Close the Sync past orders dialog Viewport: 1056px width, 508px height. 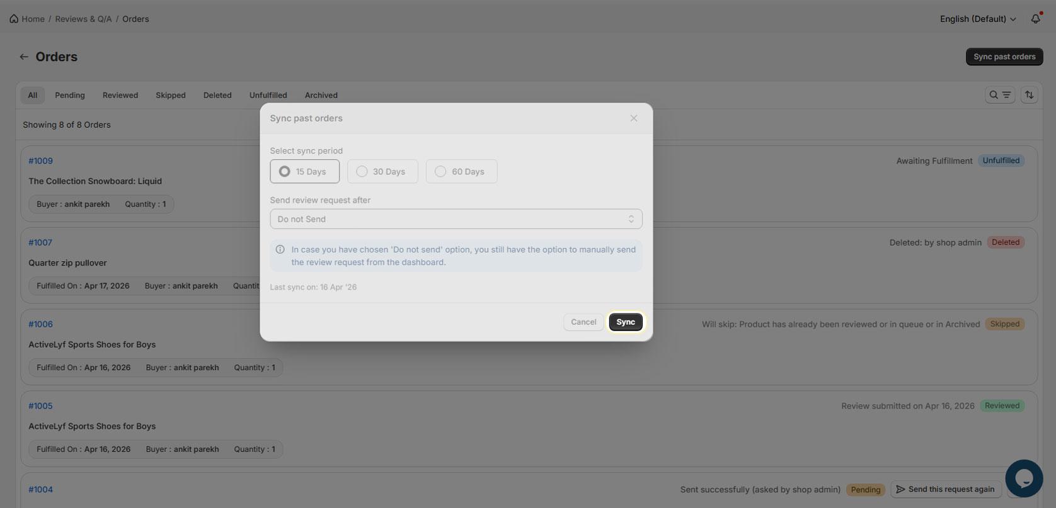pyautogui.click(x=634, y=118)
